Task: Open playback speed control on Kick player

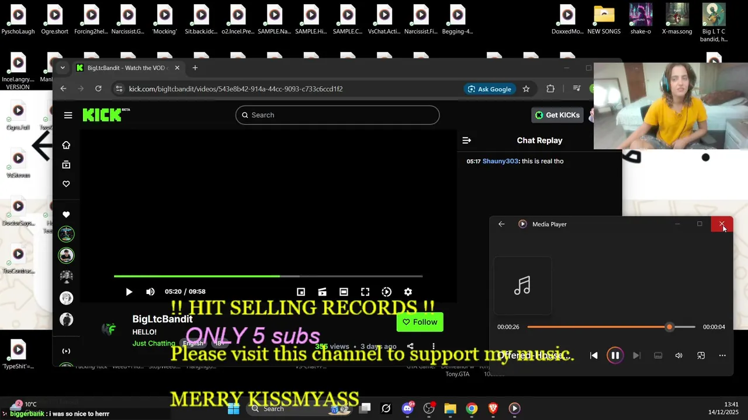Action: 386,292
